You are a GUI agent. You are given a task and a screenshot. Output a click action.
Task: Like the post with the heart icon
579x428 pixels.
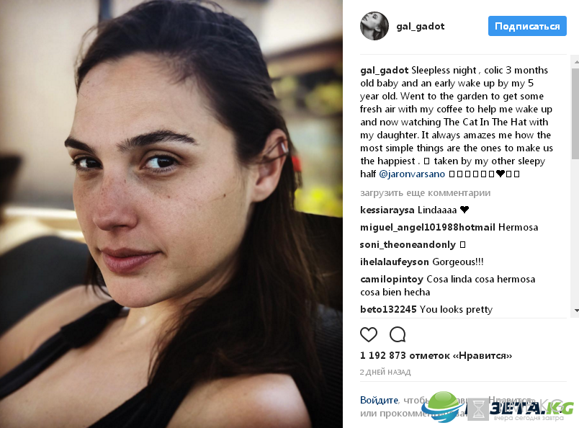pyautogui.click(x=369, y=334)
